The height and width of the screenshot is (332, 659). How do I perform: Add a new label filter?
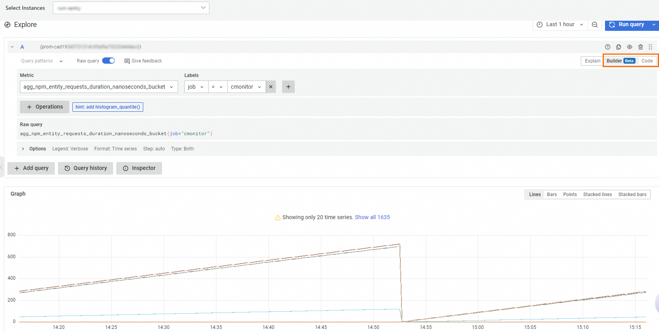[288, 87]
